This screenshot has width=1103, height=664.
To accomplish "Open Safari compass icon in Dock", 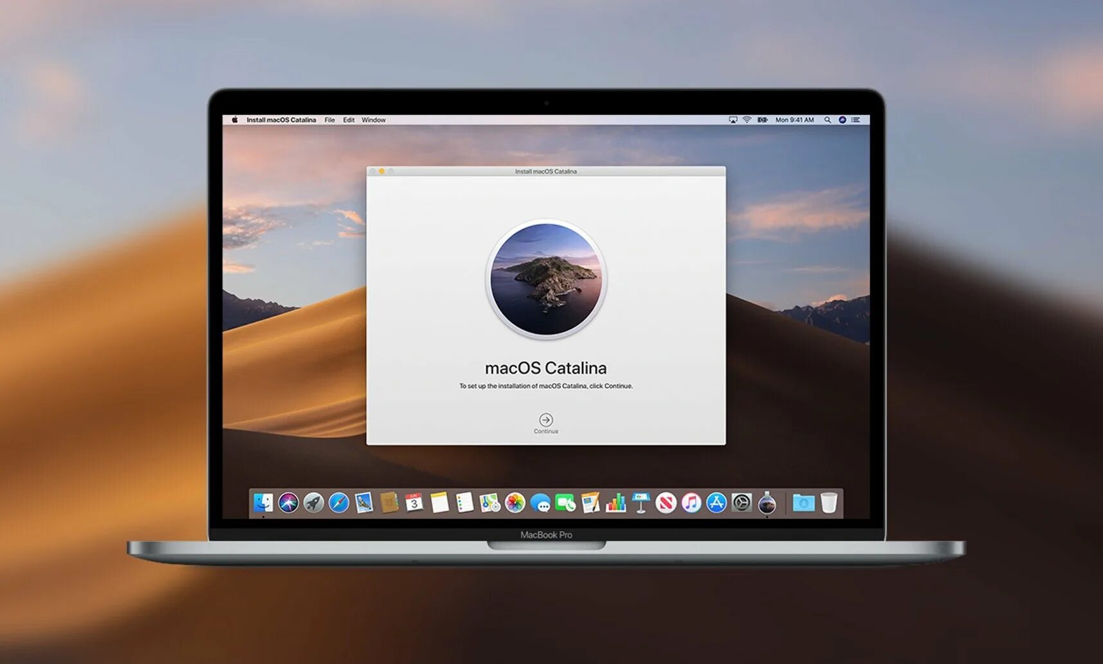I will click(339, 503).
